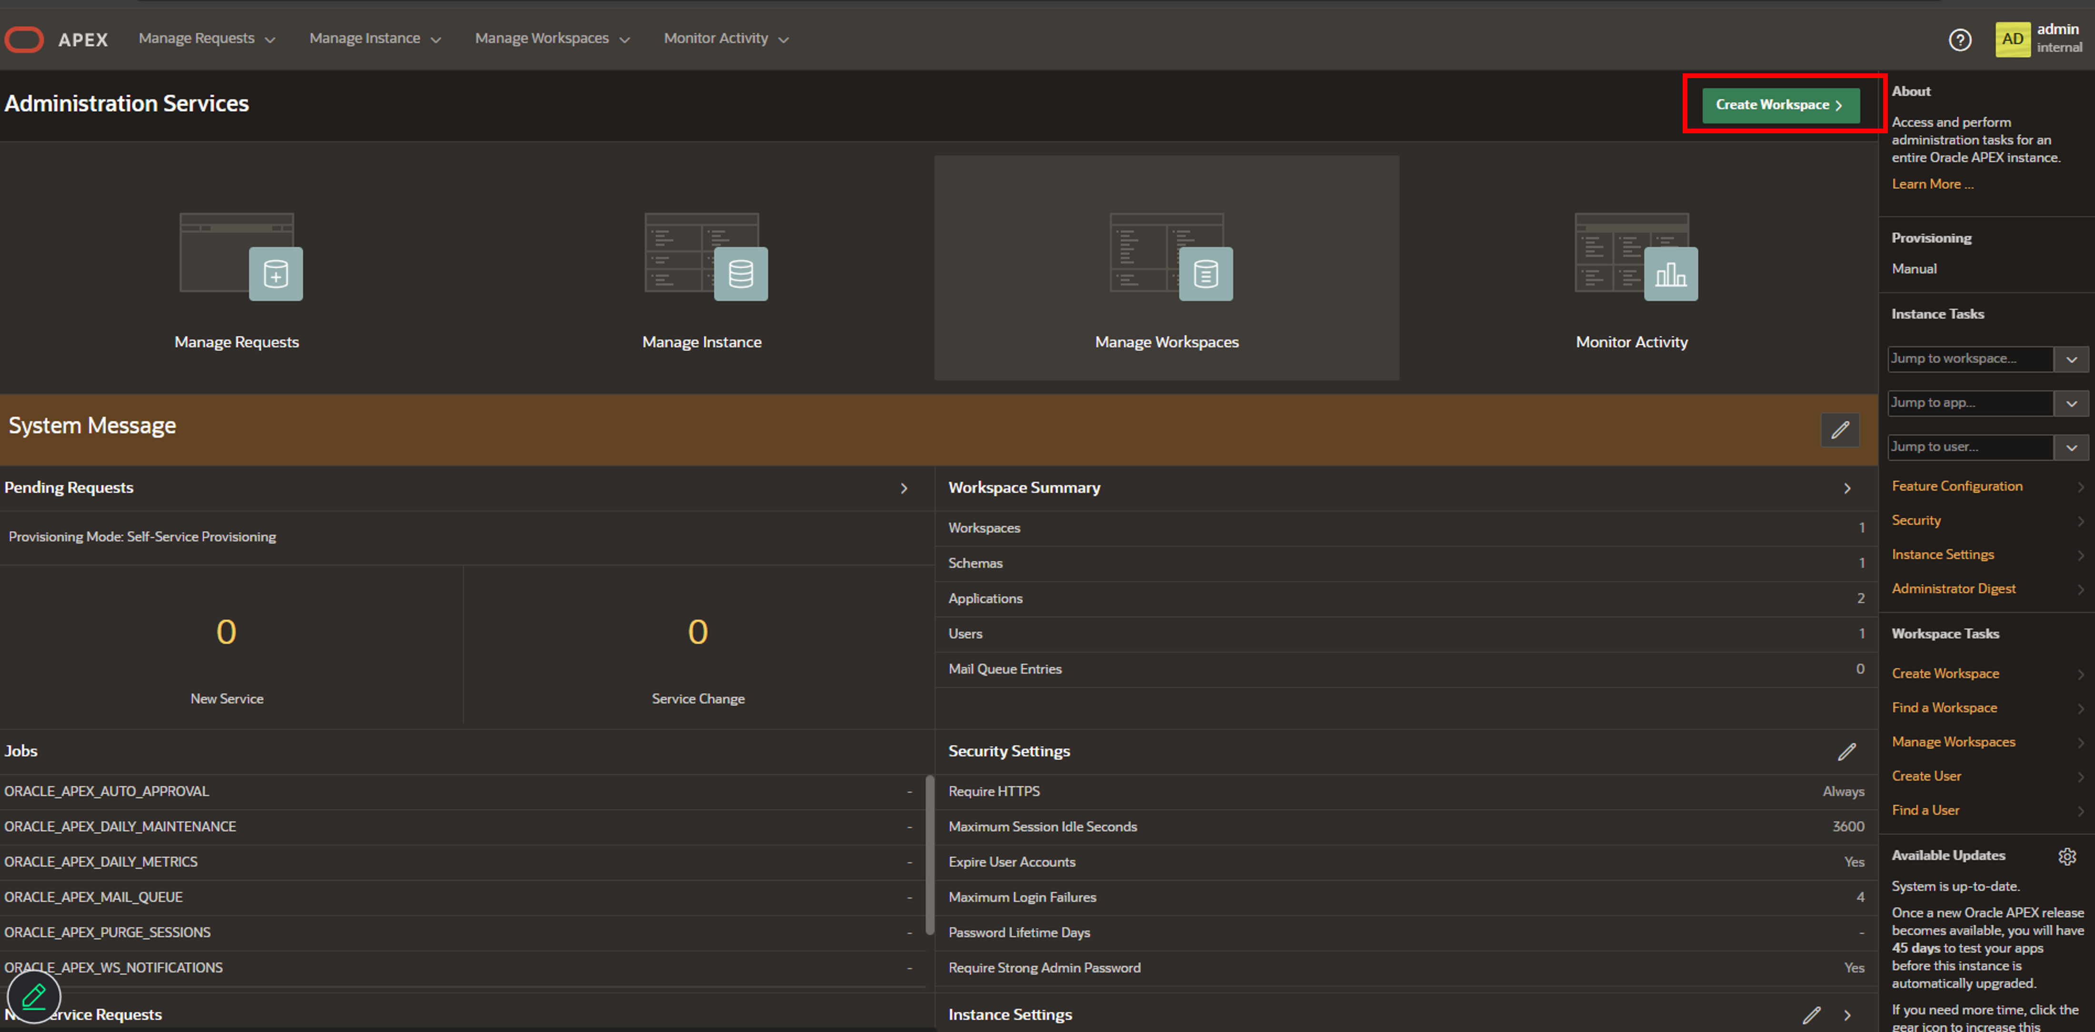Screen dimensions: 2095x1032
Task: Expand the Workspace Summary chevron
Action: [1847, 488]
